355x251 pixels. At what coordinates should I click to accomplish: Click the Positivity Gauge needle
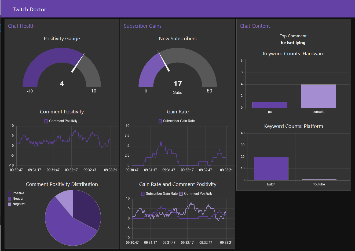click(x=78, y=62)
